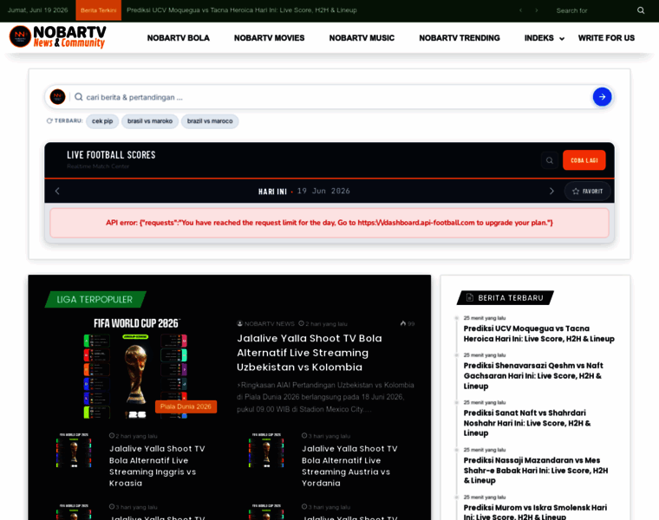The image size is (659, 520).
Task: Click the Piala Dunia 2026 category tag
Action: click(x=186, y=406)
